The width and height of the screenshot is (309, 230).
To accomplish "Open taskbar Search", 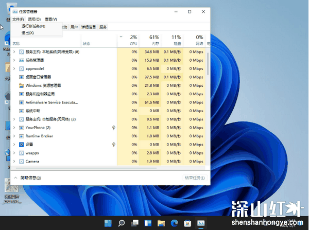I will pyautogui.click(x=122, y=223).
